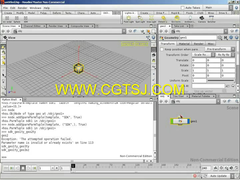Viewport: 240px width, 180px height.
Task: Decrement the current frame with minus button
Action: [53, 168]
